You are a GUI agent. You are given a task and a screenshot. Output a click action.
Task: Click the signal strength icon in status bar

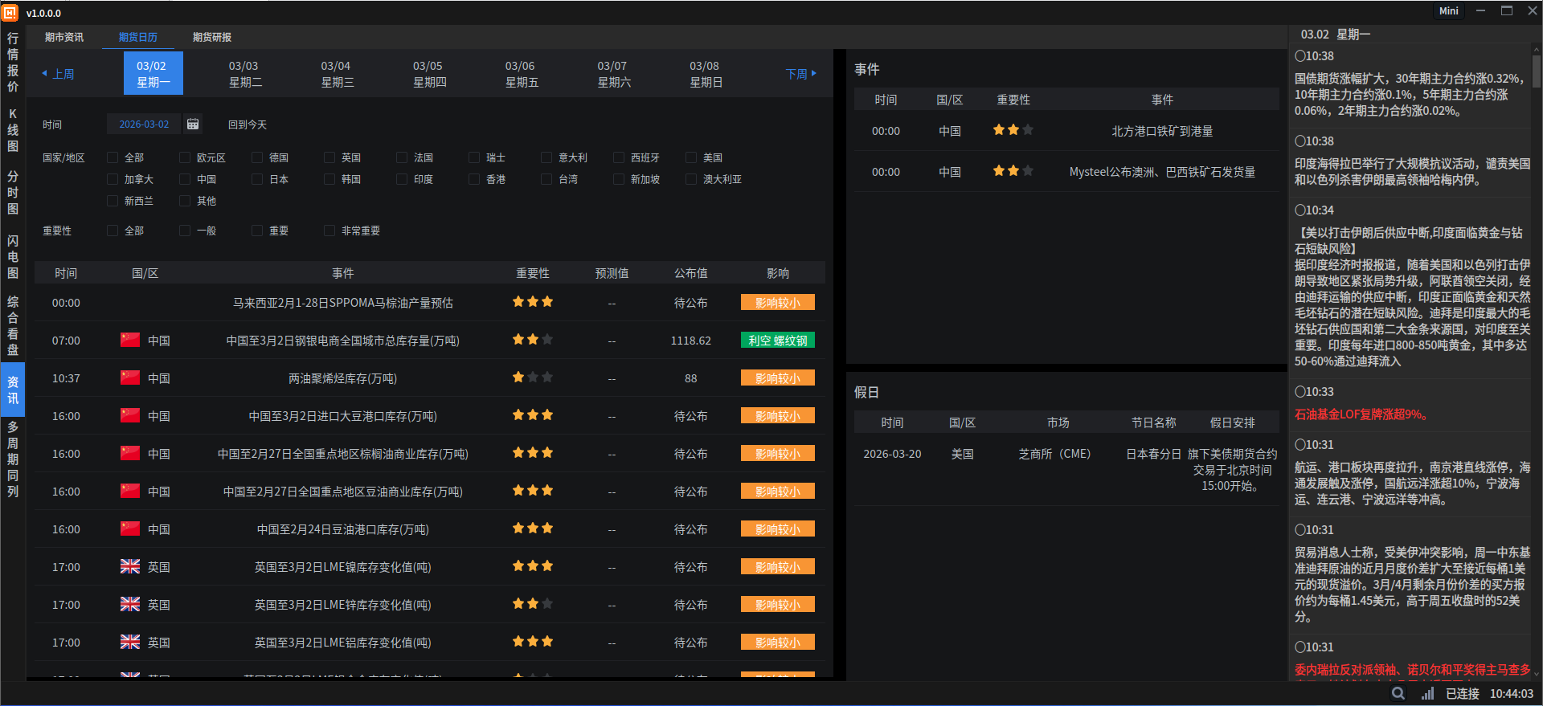(1427, 693)
